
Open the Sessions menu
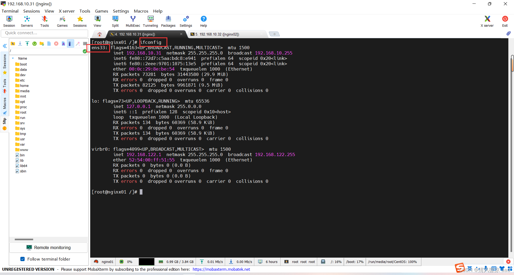32,11
